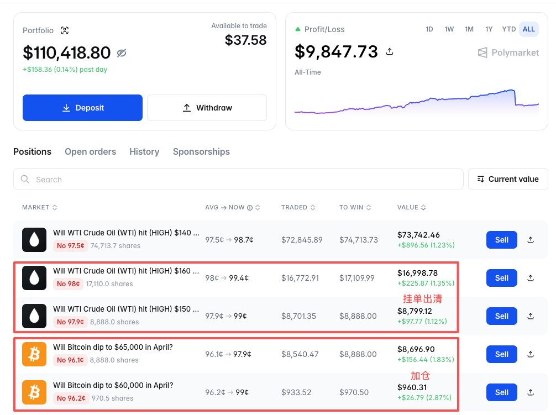This screenshot has height=415, width=556.
Task: Select the ALL timeframe option
Action: (529, 29)
